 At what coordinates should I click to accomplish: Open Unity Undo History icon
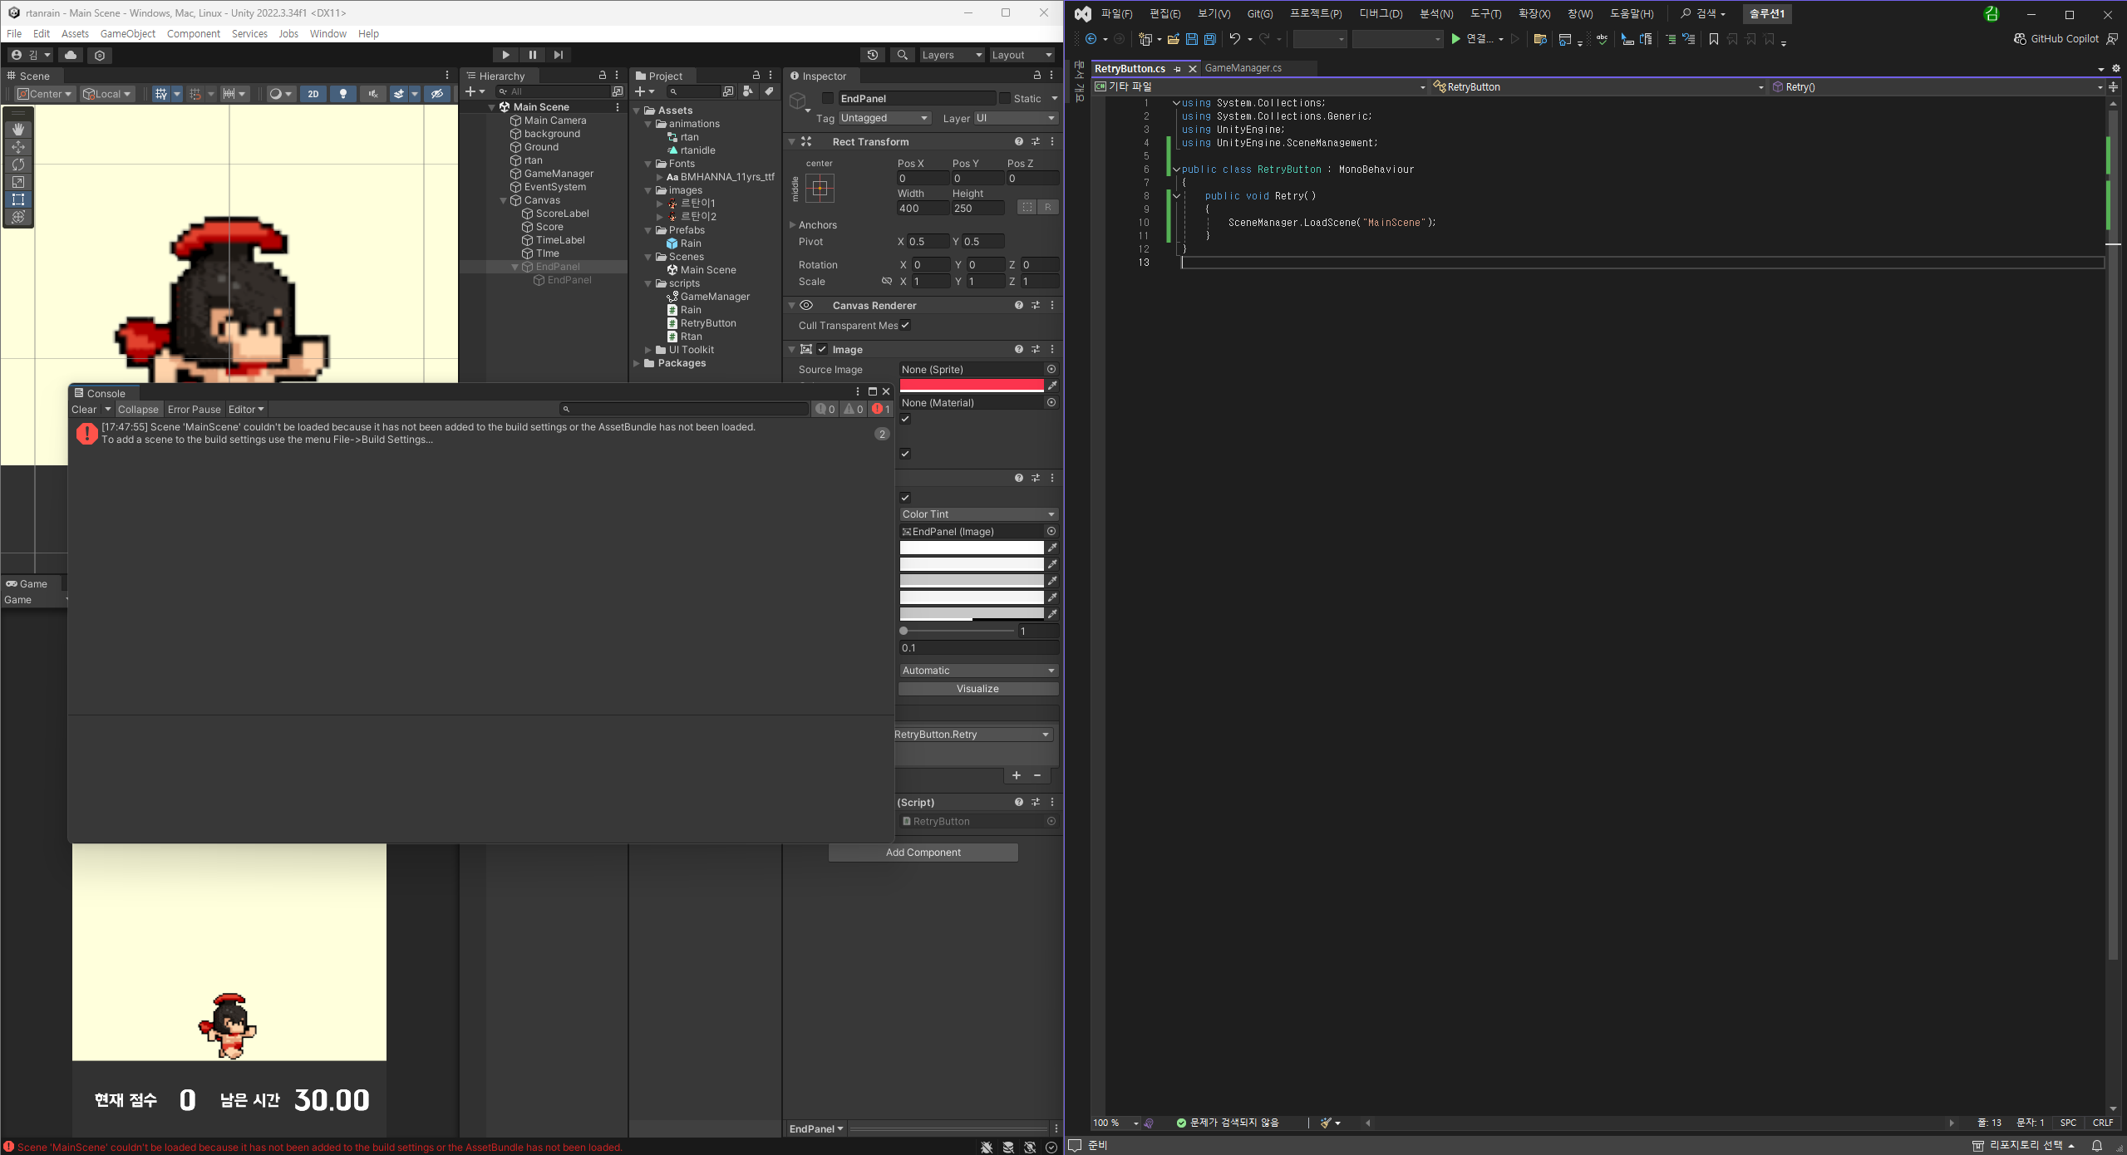click(873, 55)
